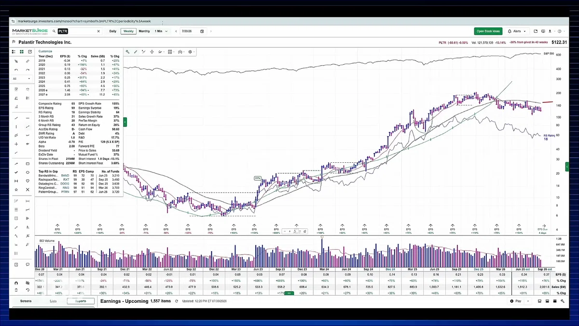
Task: Select the crosshair tool in chart toolbar
Action: click(152, 52)
